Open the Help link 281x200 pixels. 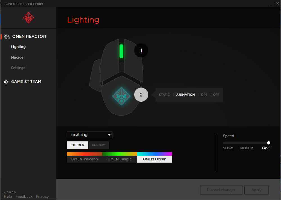pyautogui.click(x=8, y=197)
